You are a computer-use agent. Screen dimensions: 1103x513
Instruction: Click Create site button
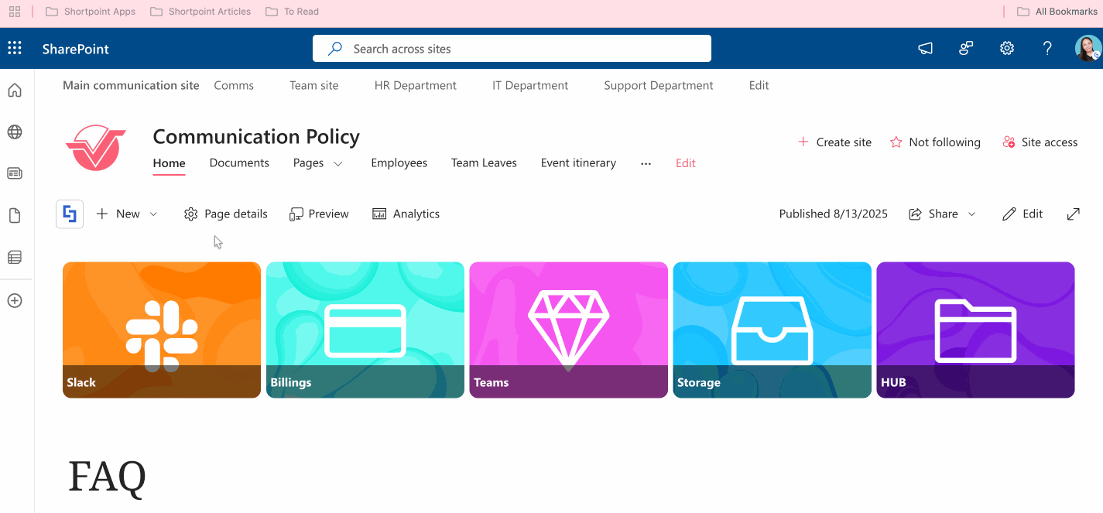(x=834, y=142)
